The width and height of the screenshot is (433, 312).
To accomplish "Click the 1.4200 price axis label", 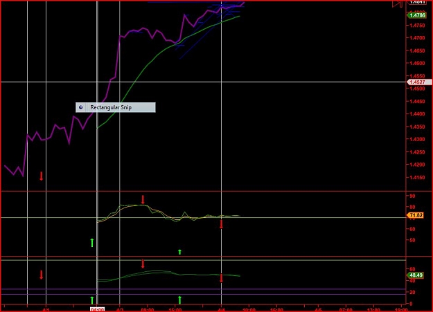I will [417, 165].
